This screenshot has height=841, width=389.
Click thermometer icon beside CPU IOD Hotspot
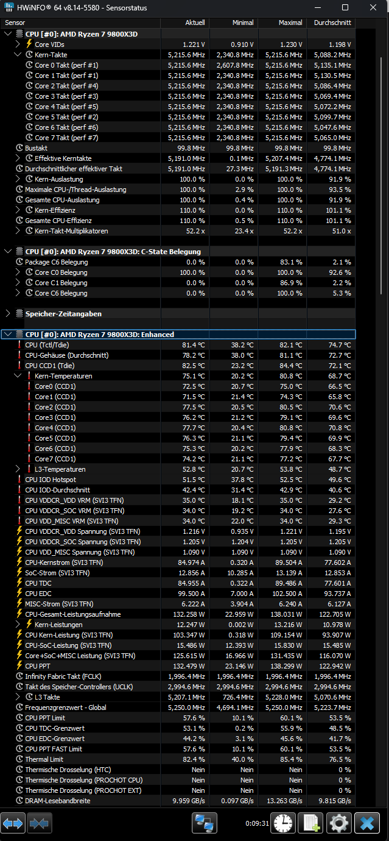click(x=19, y=480)
